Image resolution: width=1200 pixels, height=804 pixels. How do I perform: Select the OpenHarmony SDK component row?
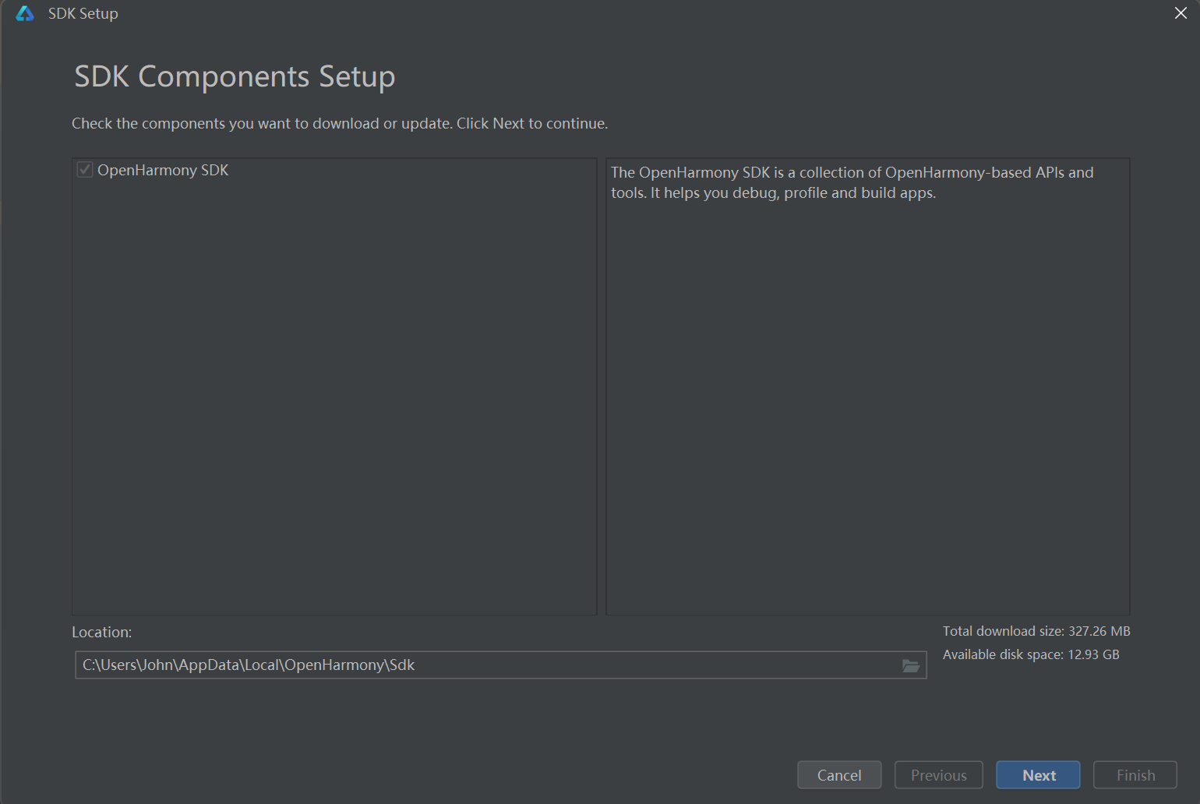334,170
